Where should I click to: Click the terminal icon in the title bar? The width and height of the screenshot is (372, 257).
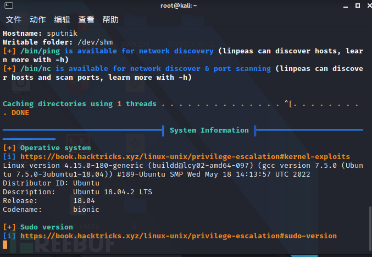point(9,6)
